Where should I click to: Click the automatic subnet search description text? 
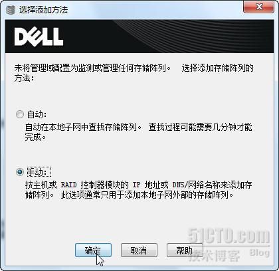point(138,132)
